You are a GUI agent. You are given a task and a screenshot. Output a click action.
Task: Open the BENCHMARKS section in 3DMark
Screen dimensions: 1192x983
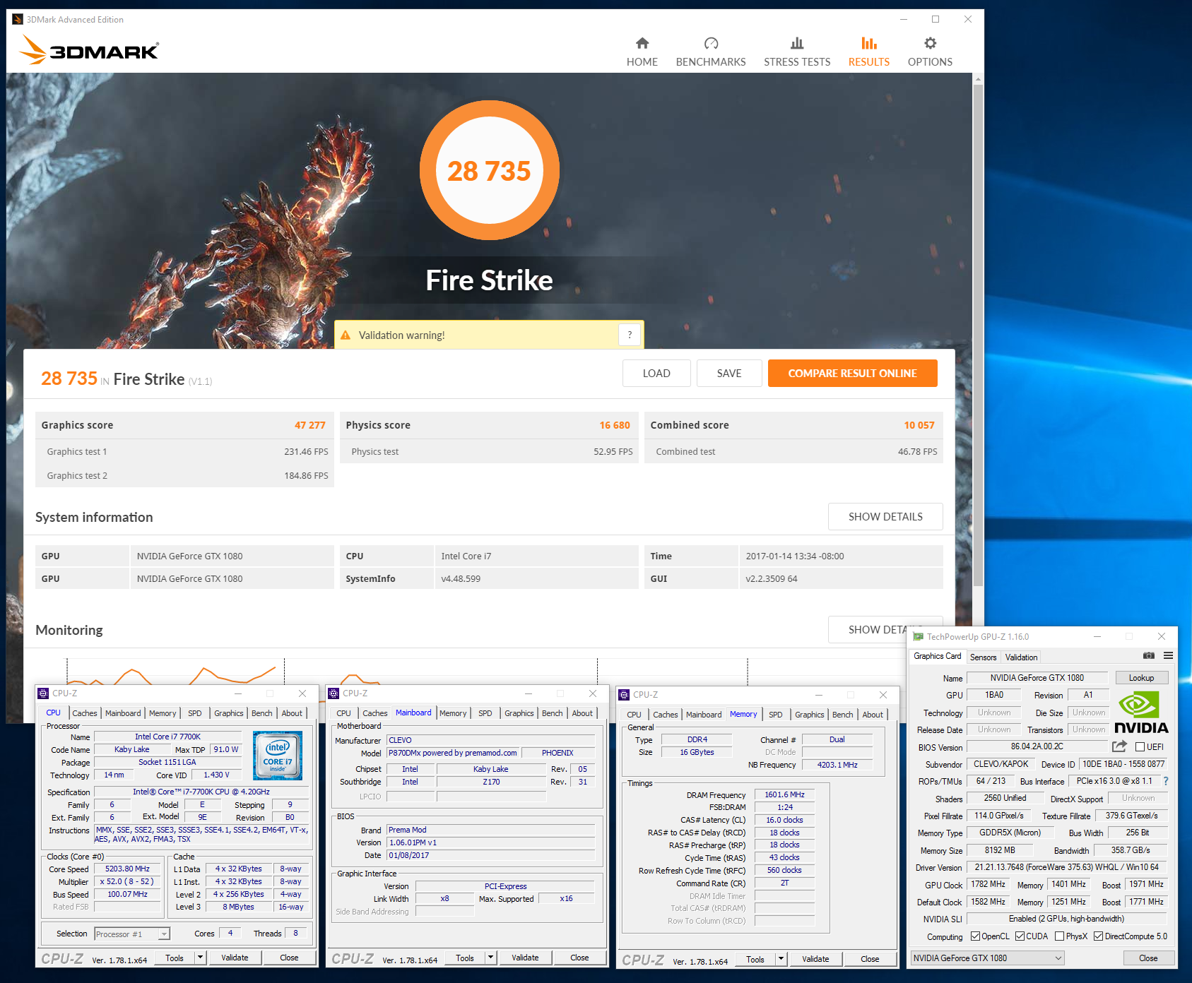tap(710, 52)
